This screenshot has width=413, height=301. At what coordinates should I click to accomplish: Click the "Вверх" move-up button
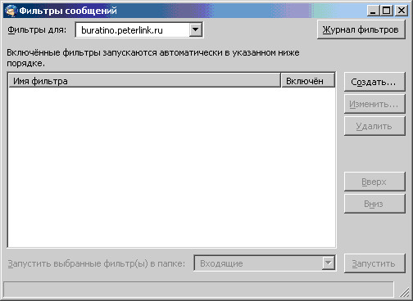click(x=374, y=182)
